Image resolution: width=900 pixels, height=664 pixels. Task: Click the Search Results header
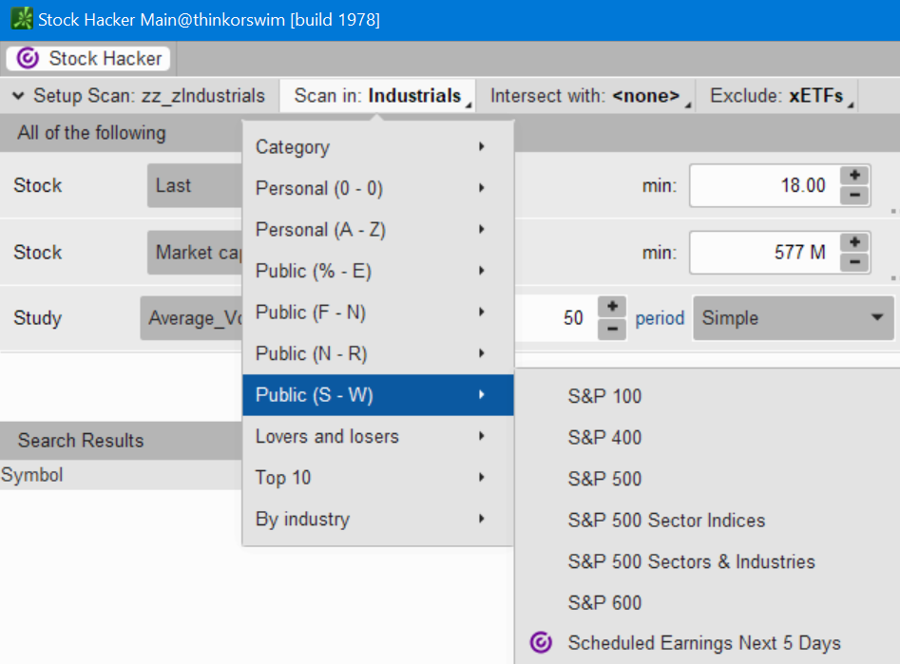(x=81, y=440)
